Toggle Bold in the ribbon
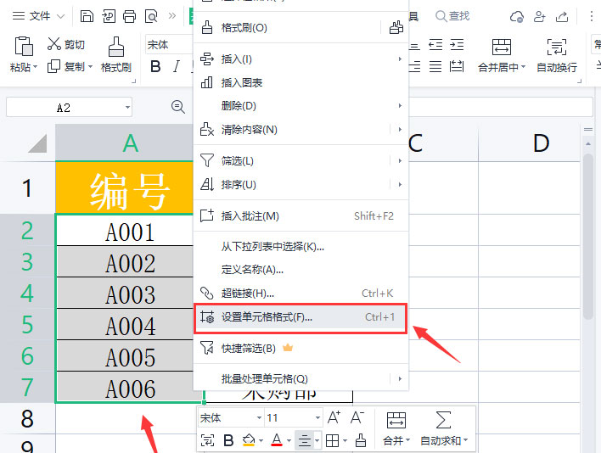Viewport: 601px width, 453px height. pos(155,67)
